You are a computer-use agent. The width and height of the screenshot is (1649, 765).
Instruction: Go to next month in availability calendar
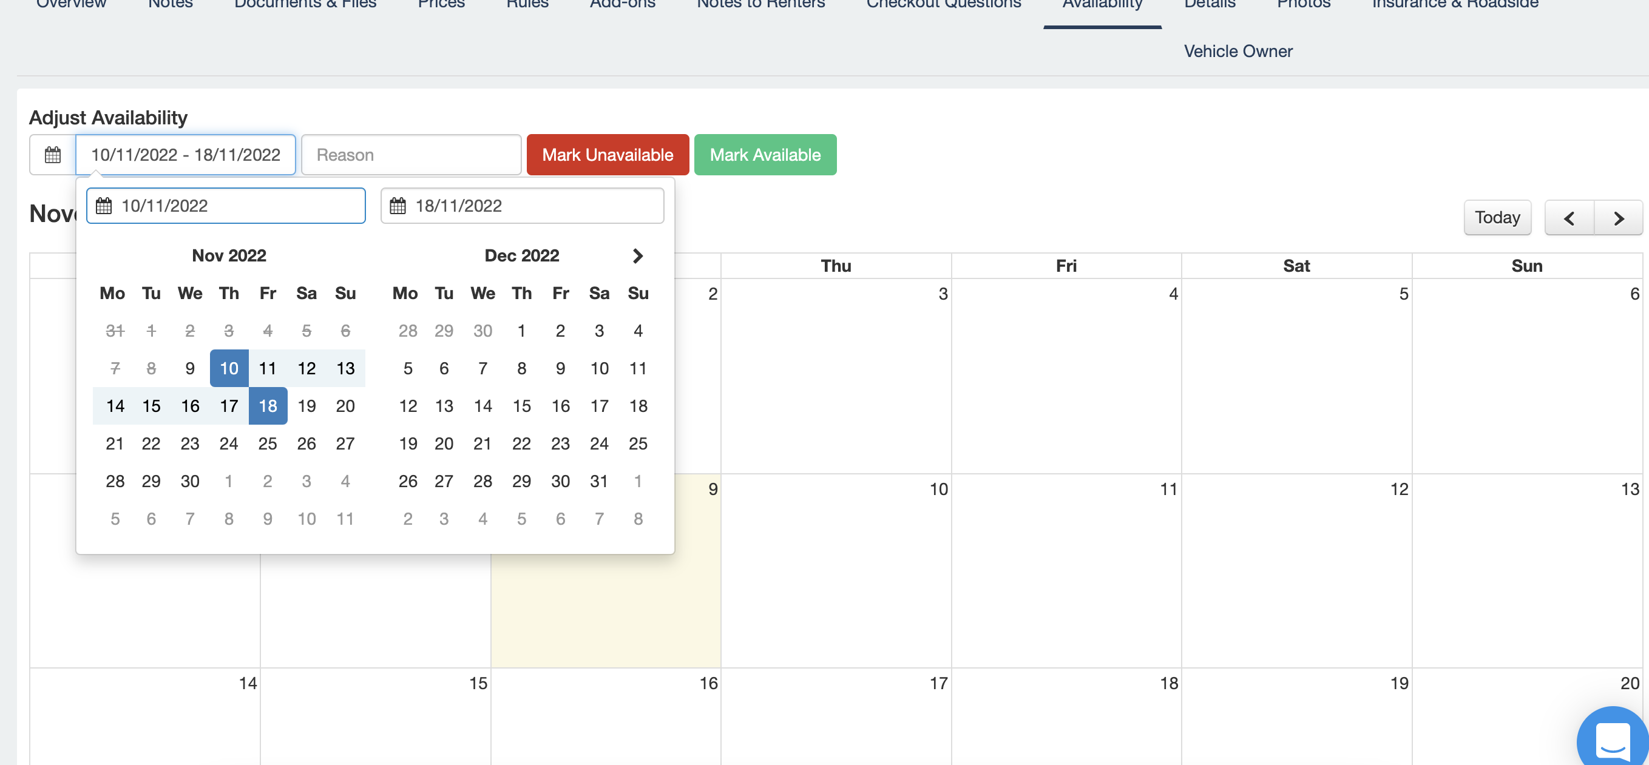click(x=1617, y=218)
